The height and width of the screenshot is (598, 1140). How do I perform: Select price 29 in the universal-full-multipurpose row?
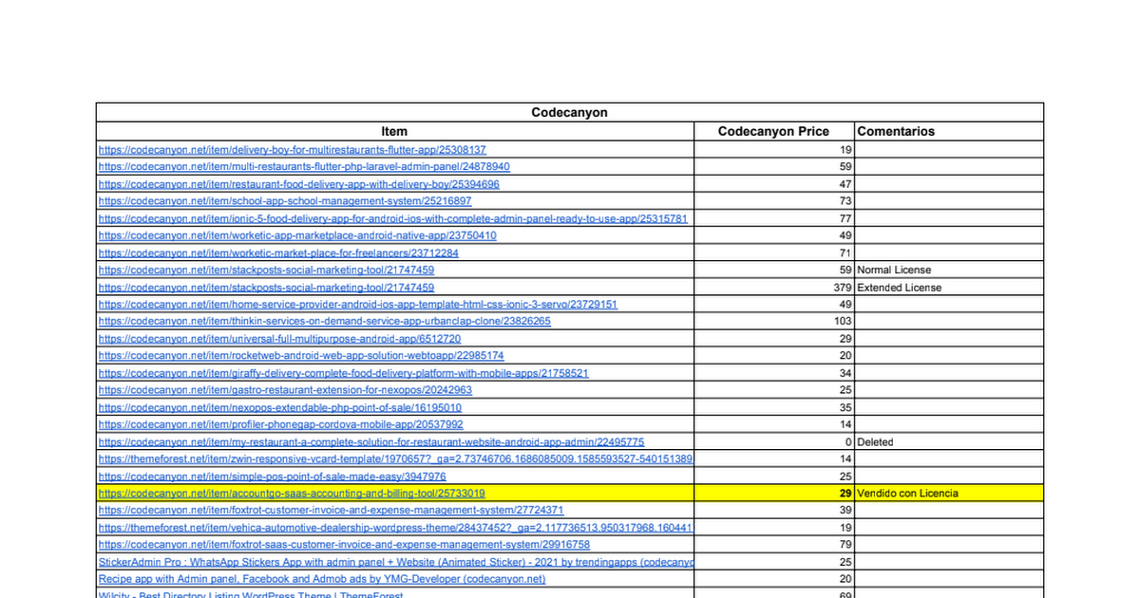773,338
